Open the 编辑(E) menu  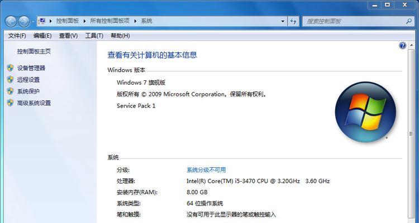(x=42, y=36)
